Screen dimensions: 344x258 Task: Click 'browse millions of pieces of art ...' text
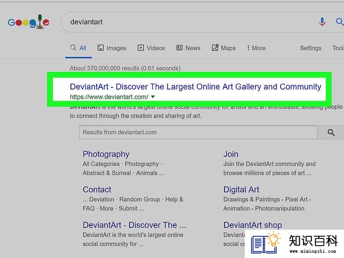[267, 173]
